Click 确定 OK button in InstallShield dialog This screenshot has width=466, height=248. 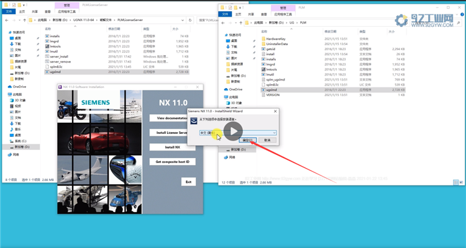coord(247,140)
